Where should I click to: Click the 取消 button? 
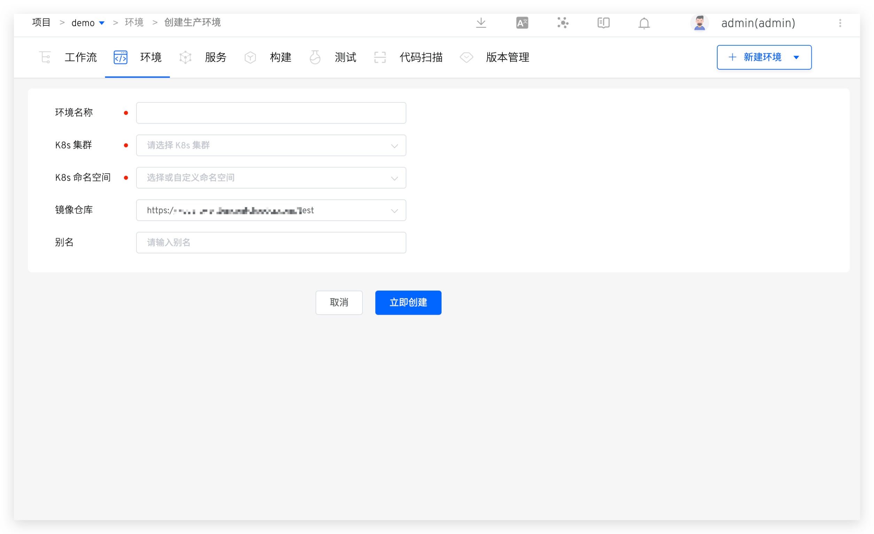coord(339,303)
